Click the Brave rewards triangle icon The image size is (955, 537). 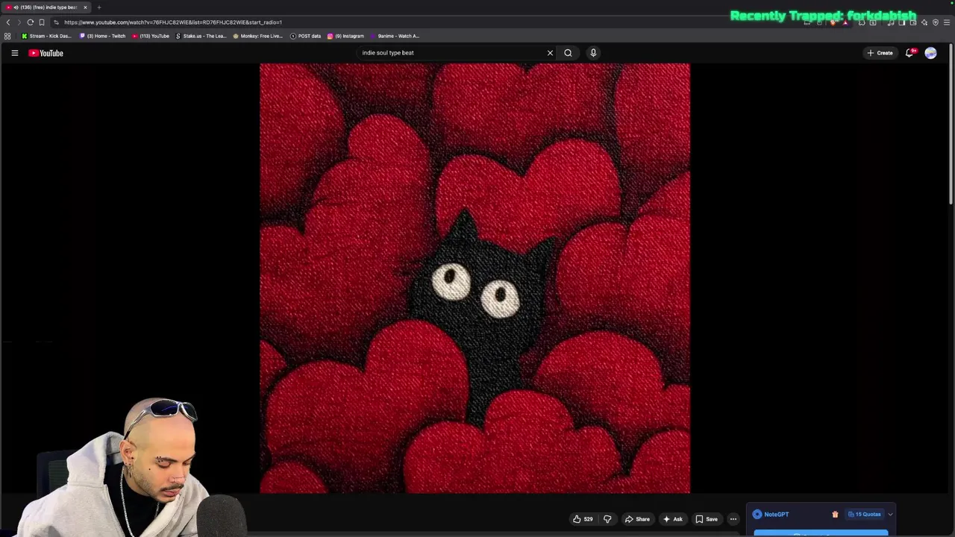point(845,23)
